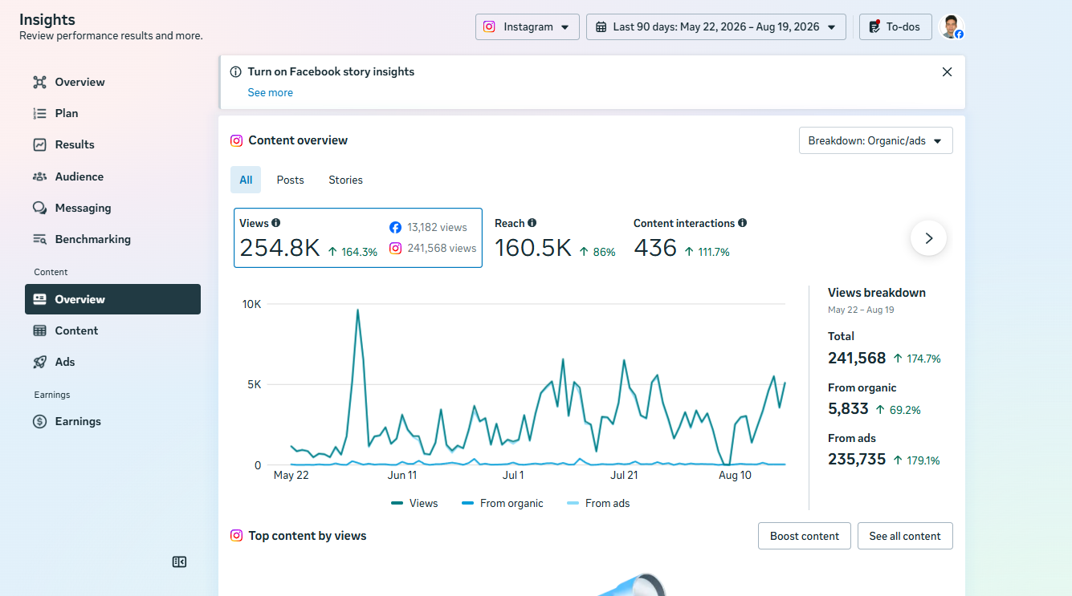This screenshot has height=596, width=1072.
Task: Click the From ads value 235,735
Action: coord(857,459)
